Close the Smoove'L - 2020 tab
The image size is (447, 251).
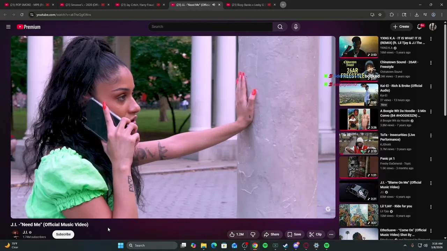108,5
